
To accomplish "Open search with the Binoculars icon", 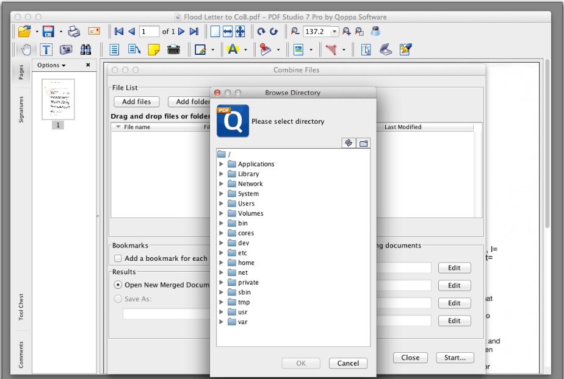I will 86,49.
